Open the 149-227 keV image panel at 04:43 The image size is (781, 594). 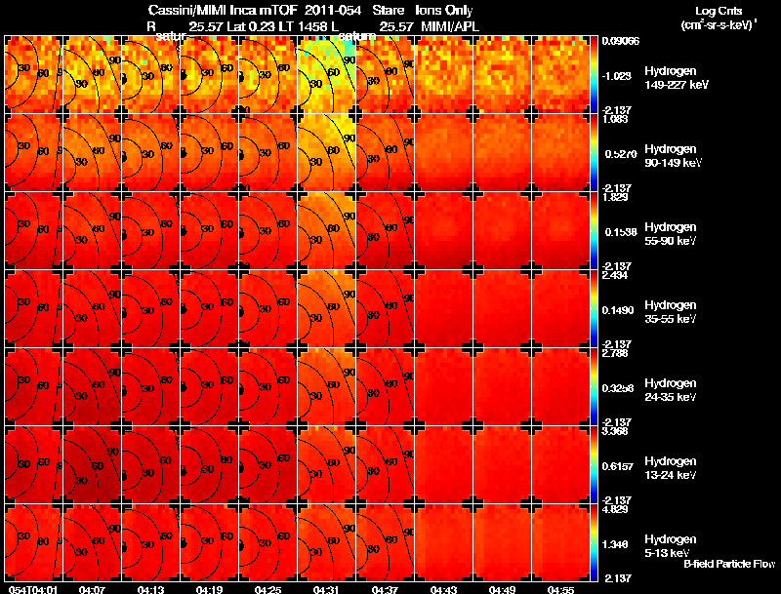click(x=443, y=74)
